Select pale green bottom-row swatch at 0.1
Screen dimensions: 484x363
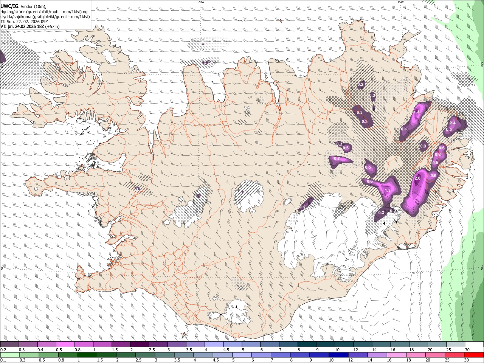(x=9, y=355)
